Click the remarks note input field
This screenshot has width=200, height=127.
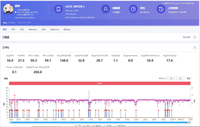pyautogui.click(x=20, y=23)
